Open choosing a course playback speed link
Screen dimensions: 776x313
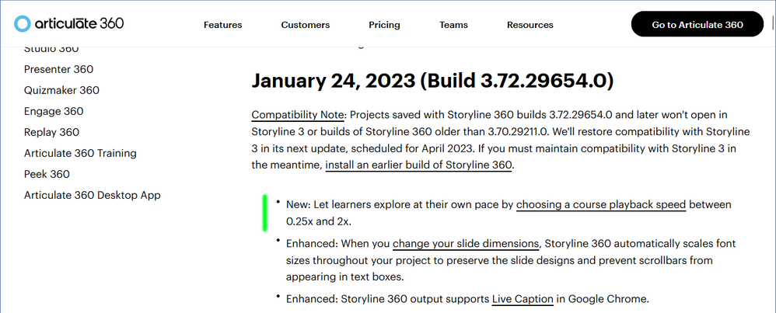(x=601, y=205)
